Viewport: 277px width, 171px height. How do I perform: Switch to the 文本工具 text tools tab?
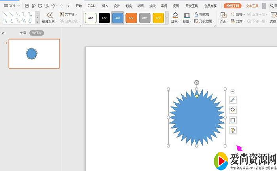pyautogui.click(x=252, y=6)
